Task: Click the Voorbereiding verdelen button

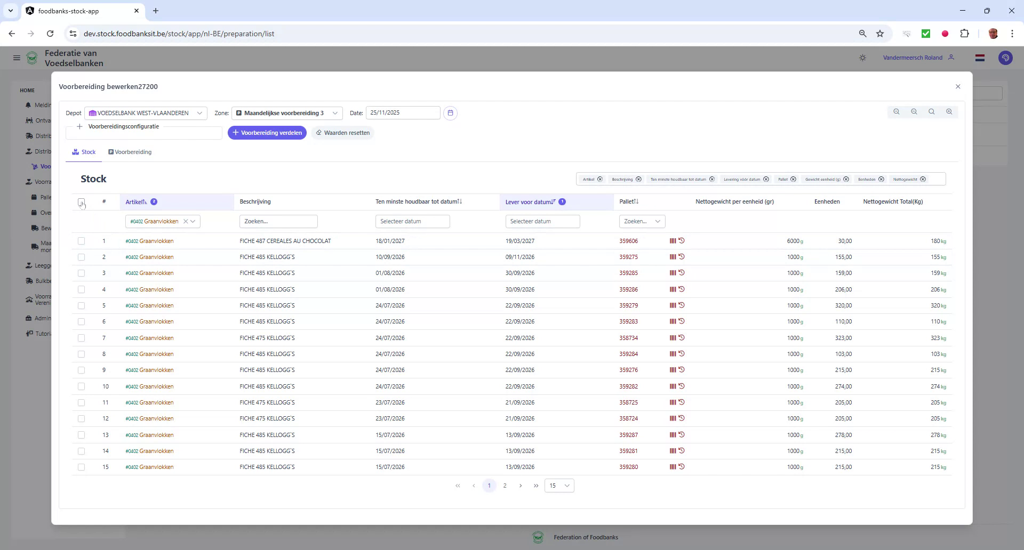Action: (x=267, y=132)
